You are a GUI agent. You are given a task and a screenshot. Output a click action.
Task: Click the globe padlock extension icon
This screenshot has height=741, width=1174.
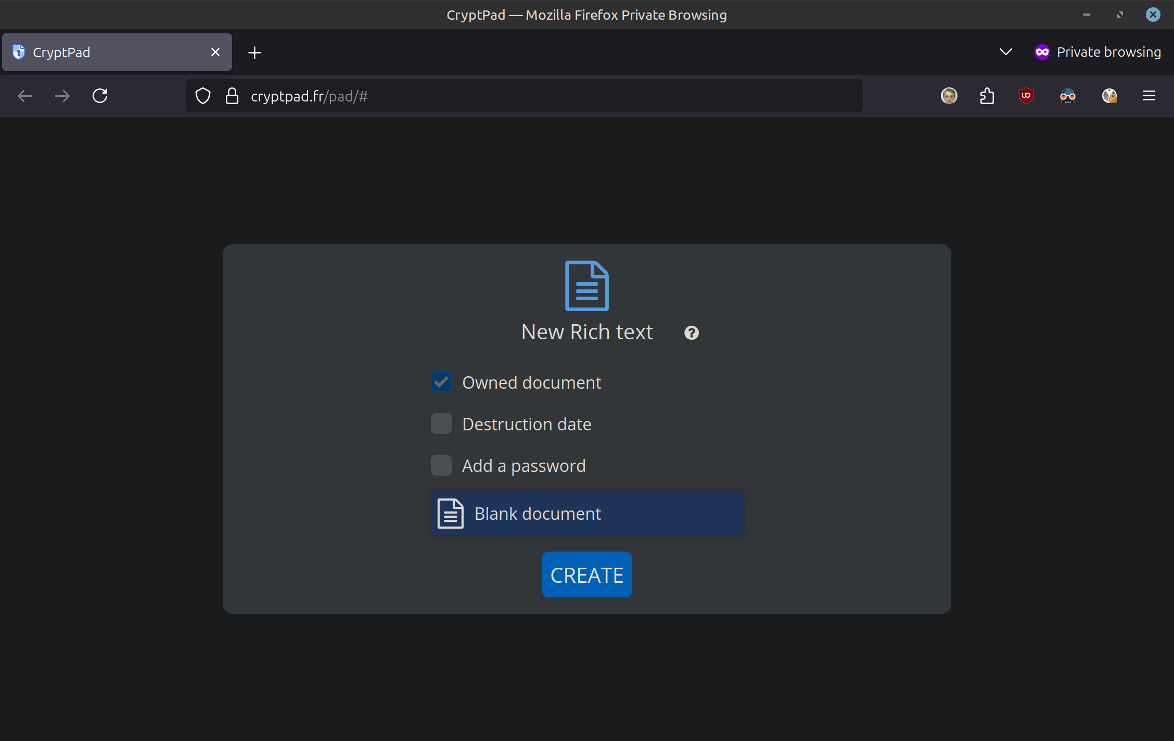[x=1109, y=96]
